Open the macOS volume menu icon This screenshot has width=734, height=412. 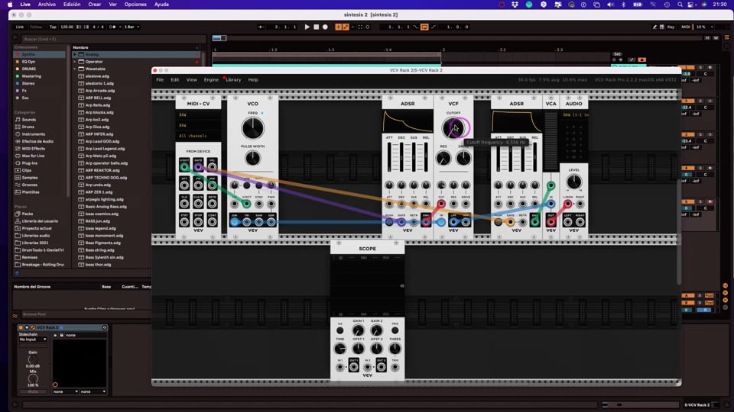pos(610,5)
